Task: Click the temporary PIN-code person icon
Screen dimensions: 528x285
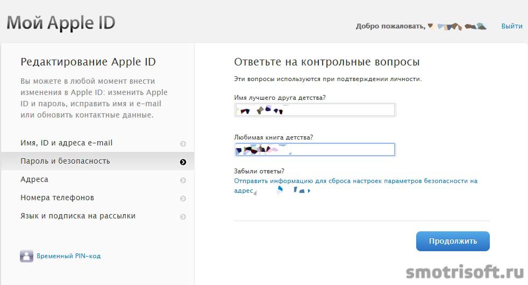Action: pyautogui.click(x=26, y=256)
